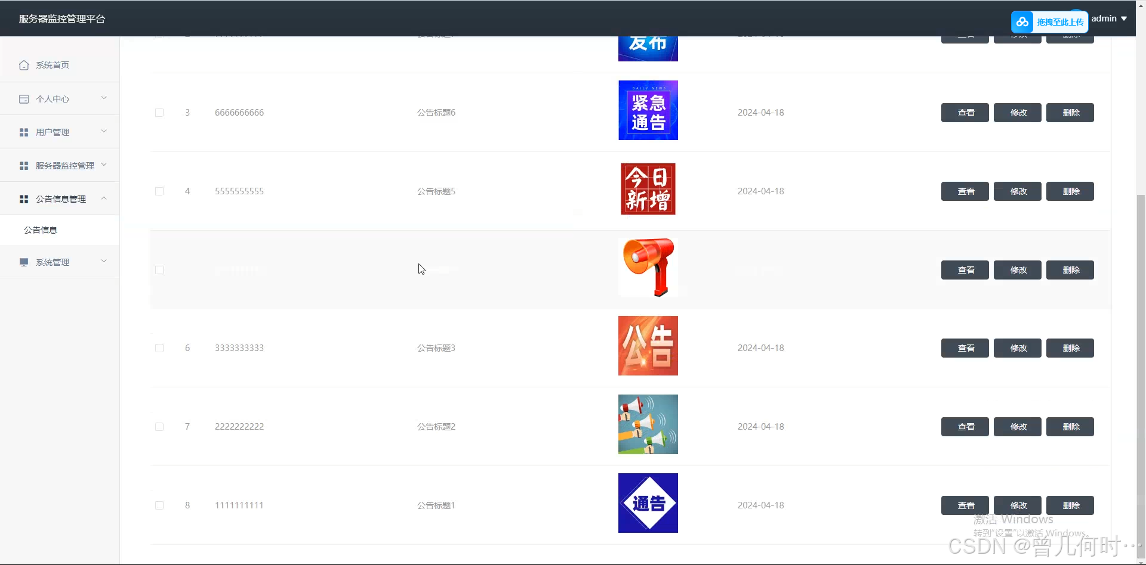Click the 系统管理 monitor icon
The width and height of the screenshot is (1146, 565).
point(24,262)
